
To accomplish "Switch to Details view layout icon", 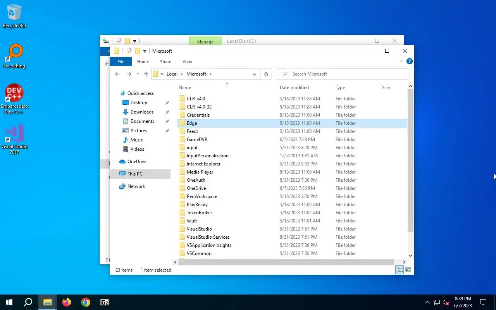I will pyautogui.click(x=400, y=270).
